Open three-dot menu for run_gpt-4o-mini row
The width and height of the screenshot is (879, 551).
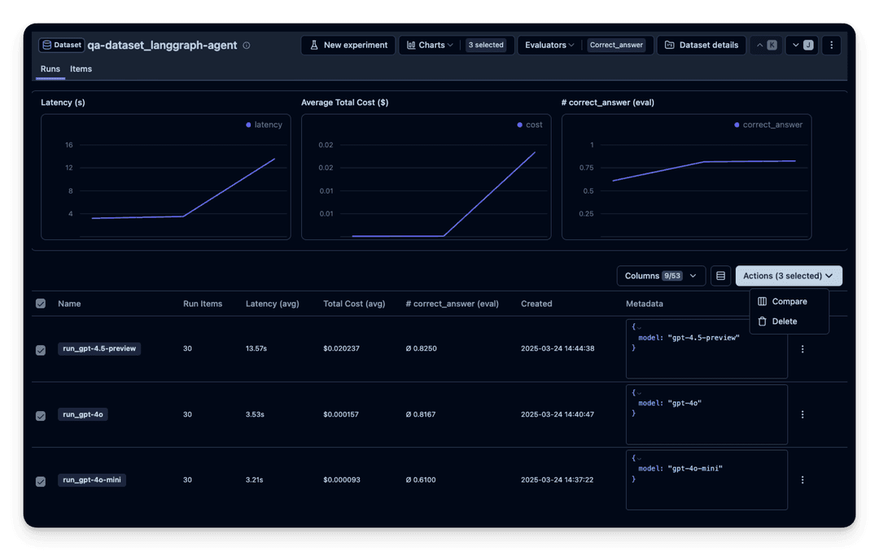coord(802,480)
